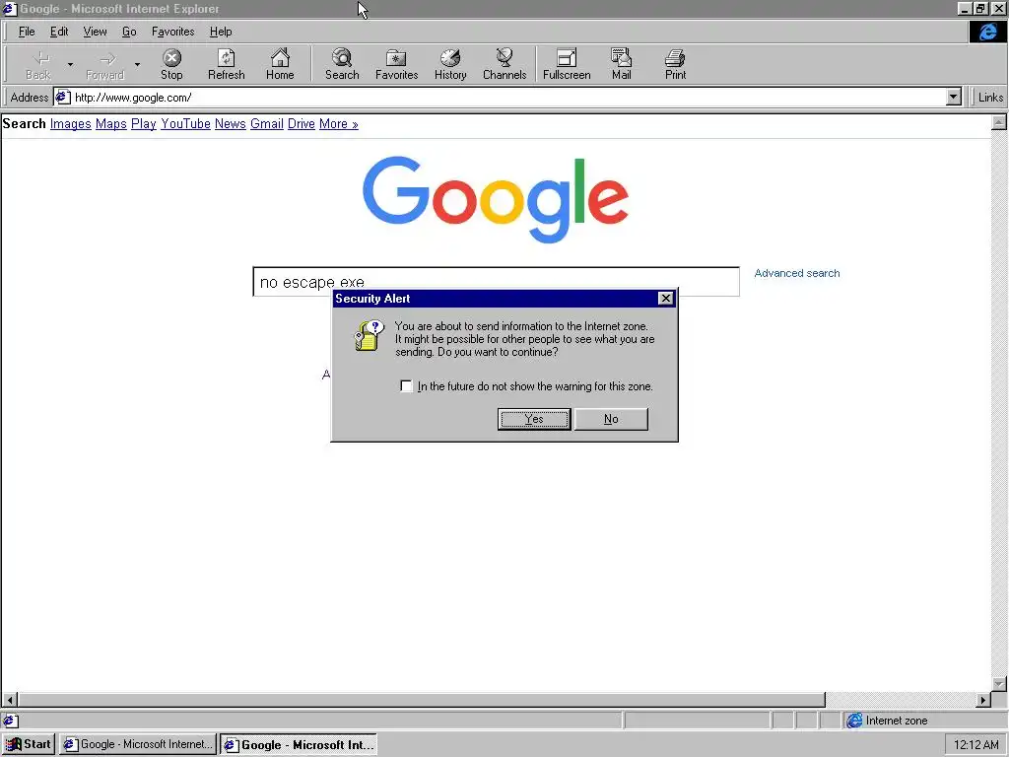The height and width of the screenshot is (757, 1009).
Task: Click the horizontal scrollbar right arrow
Action: [x=983, y=700]
